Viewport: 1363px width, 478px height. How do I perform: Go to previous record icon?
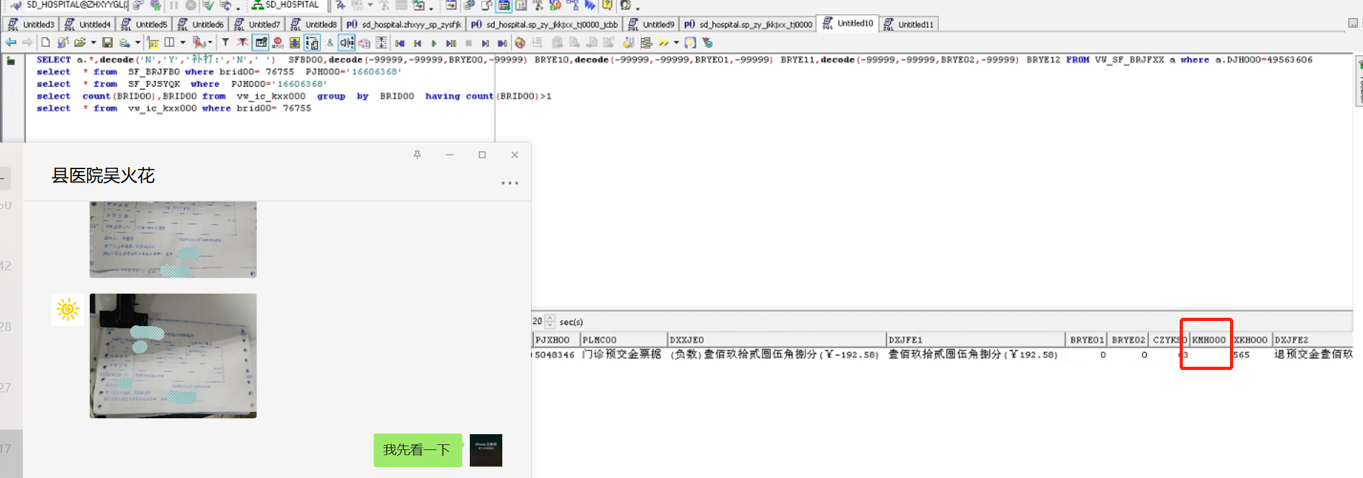pos(417,43)
